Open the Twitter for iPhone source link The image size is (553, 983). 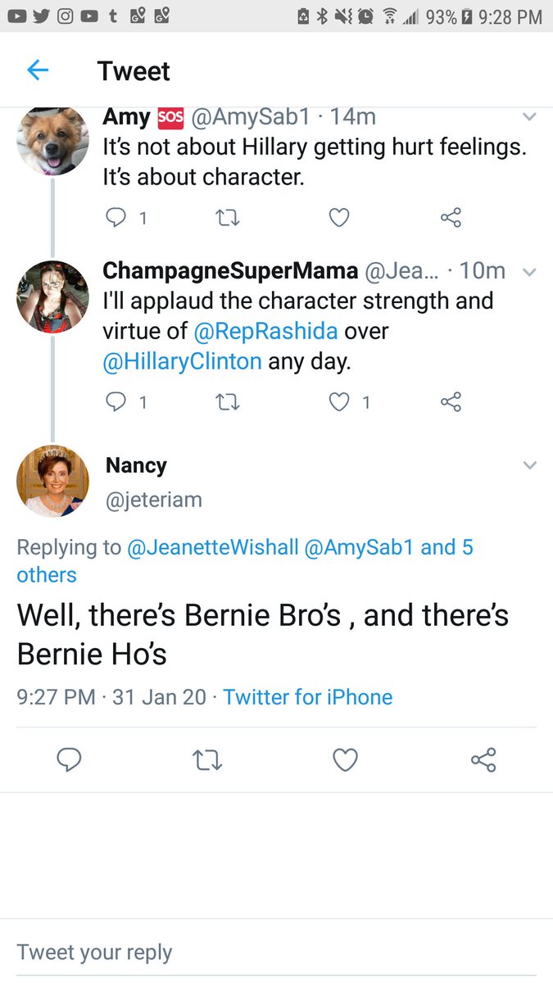click(x=307, y=697)
